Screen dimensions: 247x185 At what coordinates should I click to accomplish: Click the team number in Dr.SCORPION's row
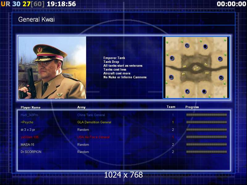point(173,152)
